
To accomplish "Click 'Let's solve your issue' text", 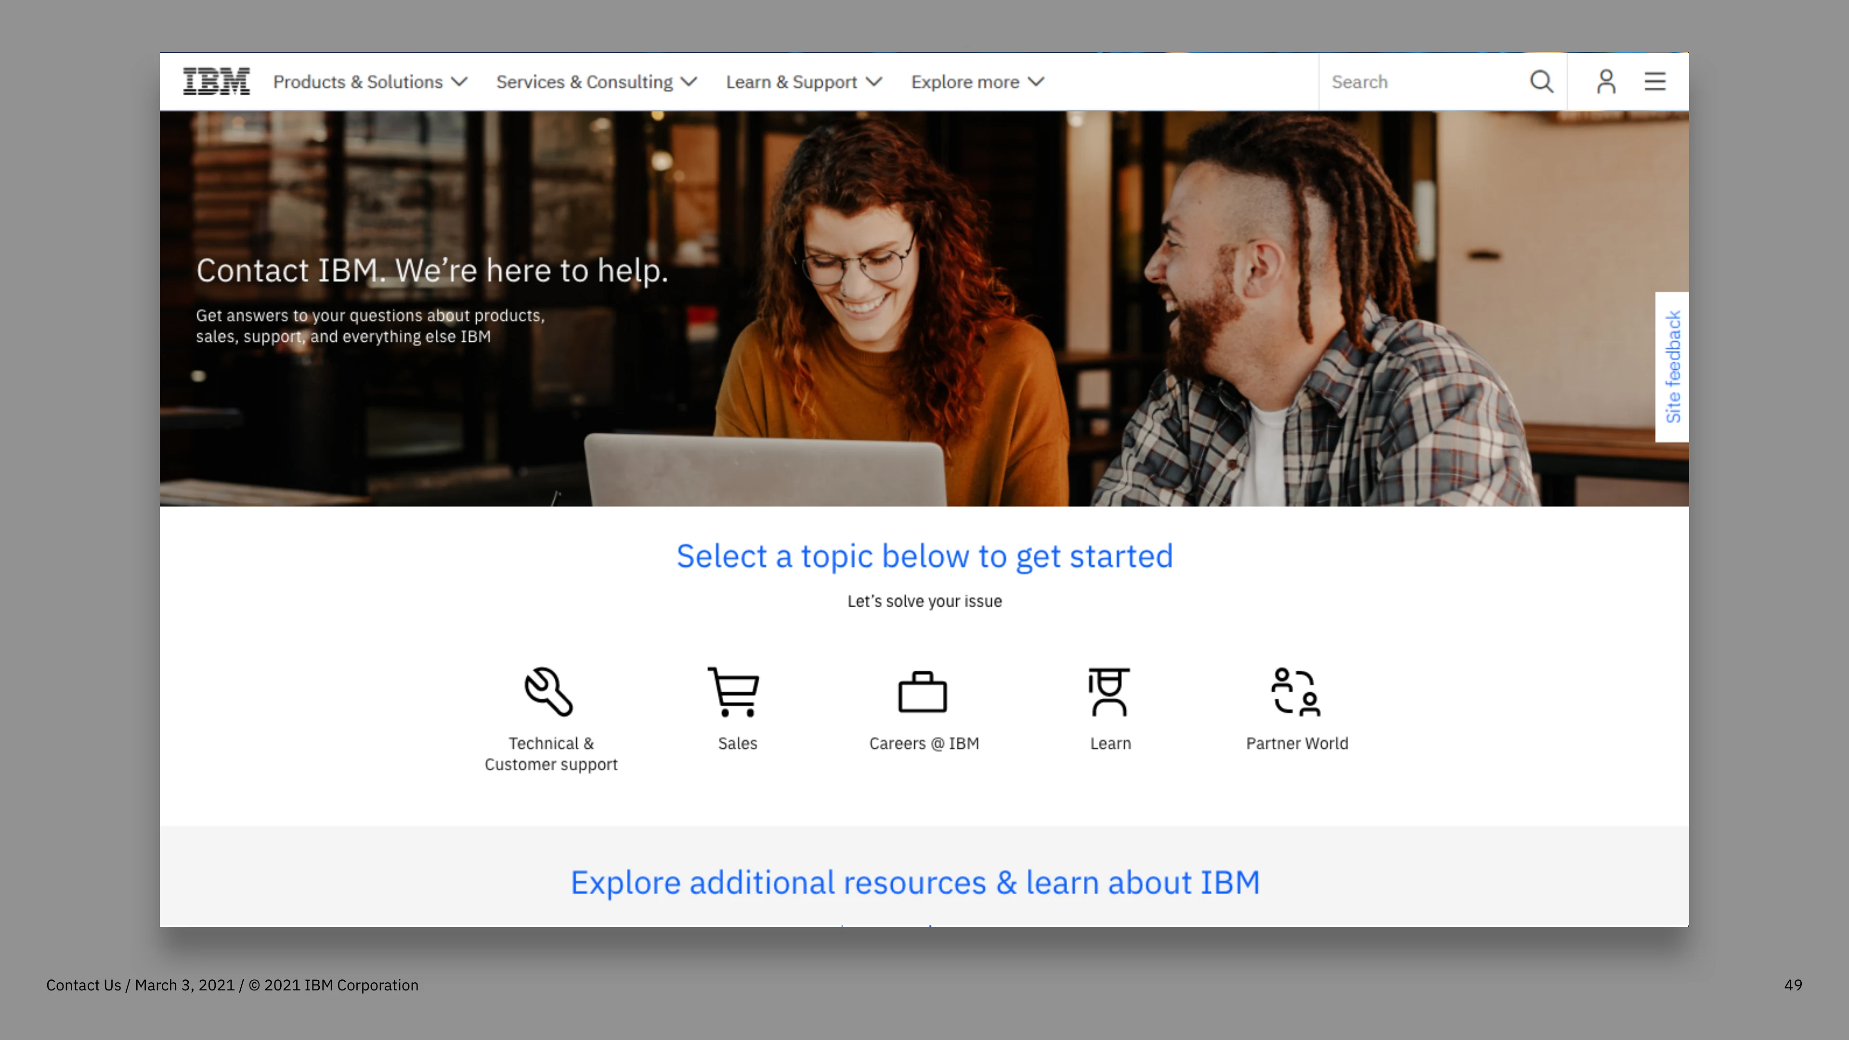I will pyautogui.click(x=924, y=601).
